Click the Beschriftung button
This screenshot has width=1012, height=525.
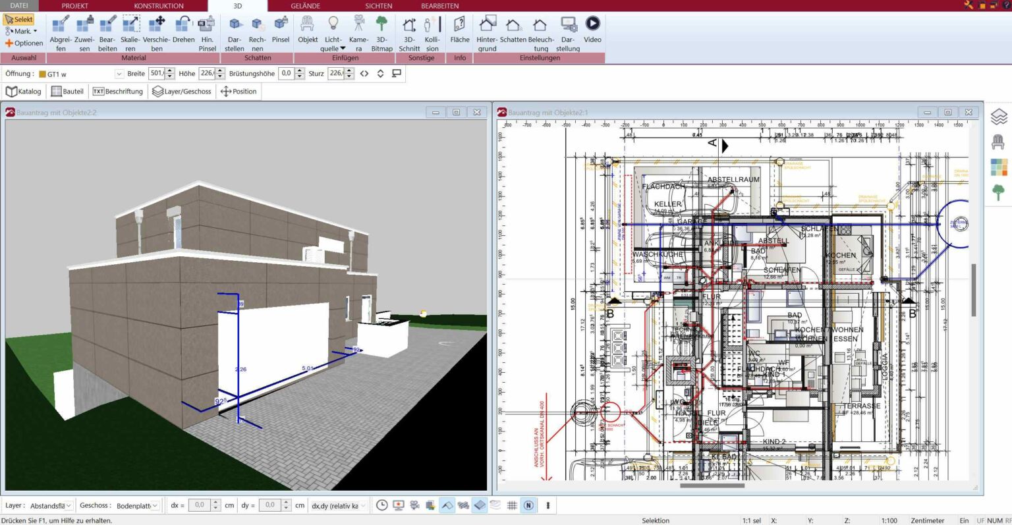pos(118,92)
